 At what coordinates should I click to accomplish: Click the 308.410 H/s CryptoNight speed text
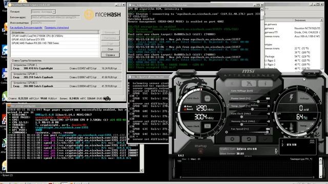coord(38,68)
